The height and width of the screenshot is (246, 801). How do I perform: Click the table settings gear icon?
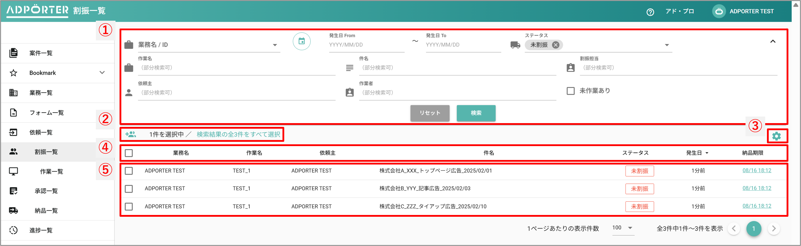click(x=777, y=136)
